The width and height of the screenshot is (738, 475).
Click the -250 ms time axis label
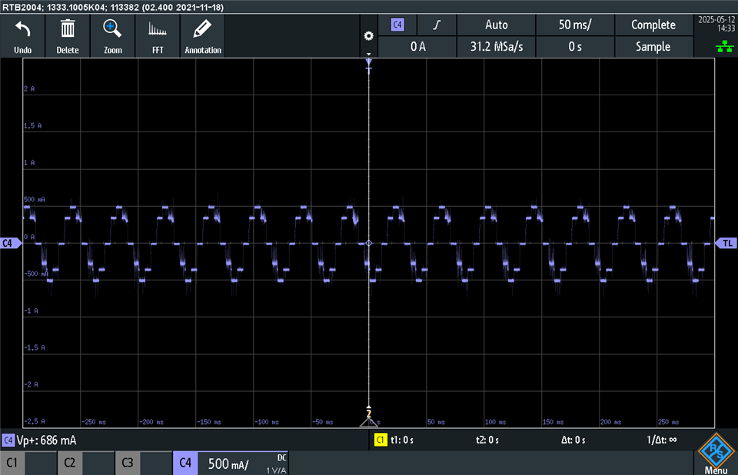[94, 422]
